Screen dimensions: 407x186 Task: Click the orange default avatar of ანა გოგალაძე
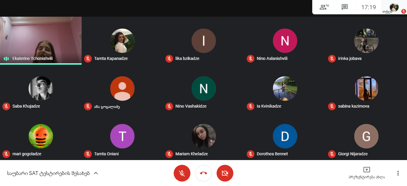(x=122, y=89)
